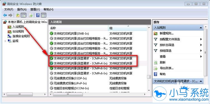Click 无线便携设备 group cell in UPnP-In row
This screenshot has height=104, width=210.
[x=118, y=83]
